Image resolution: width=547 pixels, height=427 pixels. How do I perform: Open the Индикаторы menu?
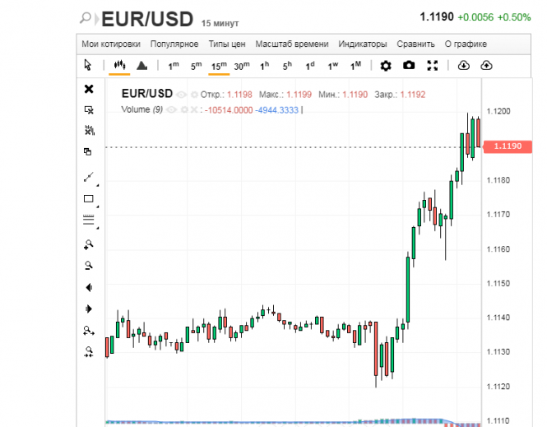point(363,44)
